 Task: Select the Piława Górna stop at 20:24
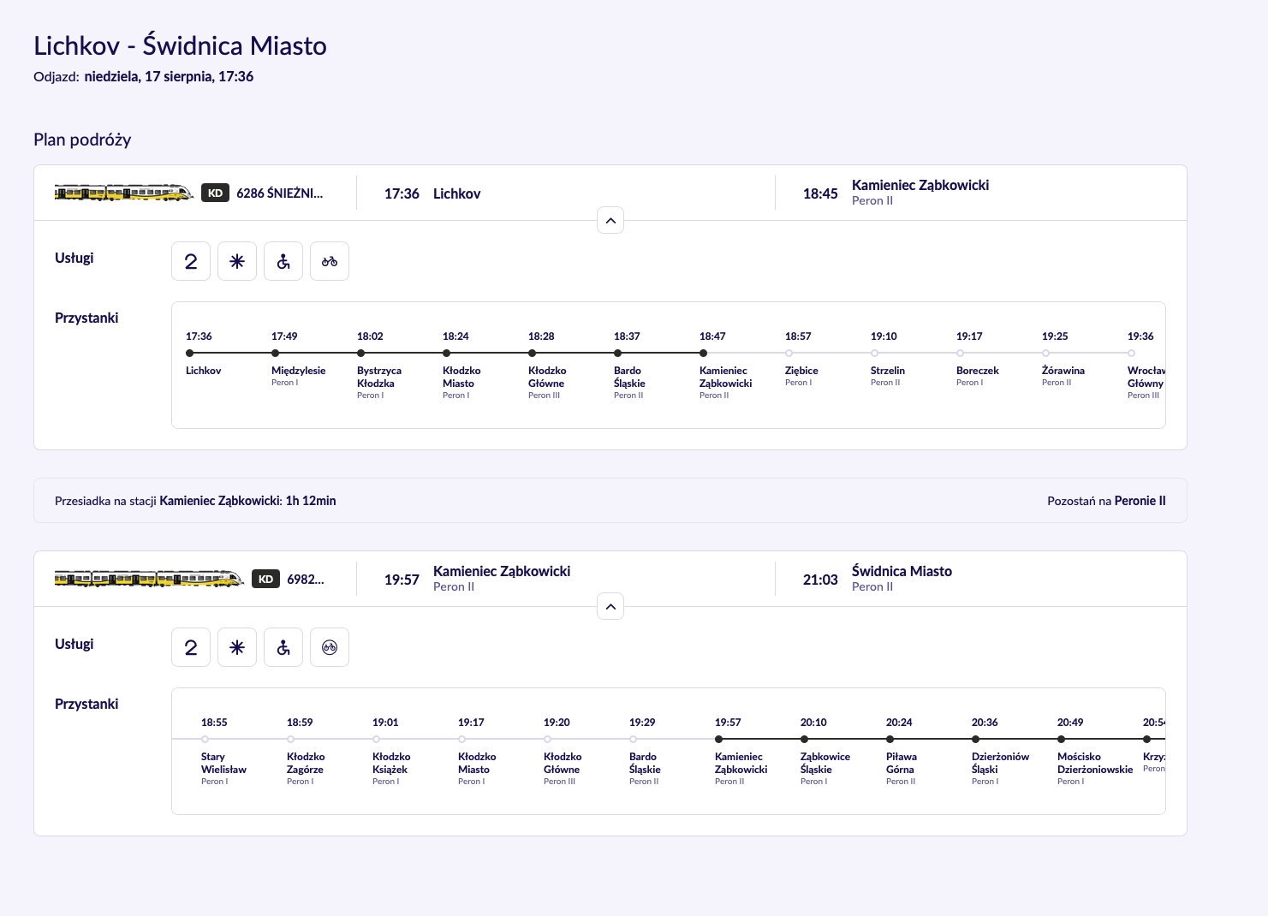point(890,739)
